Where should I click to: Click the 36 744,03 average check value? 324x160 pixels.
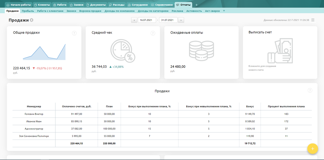pyautogui.click(x=99, y=66)
